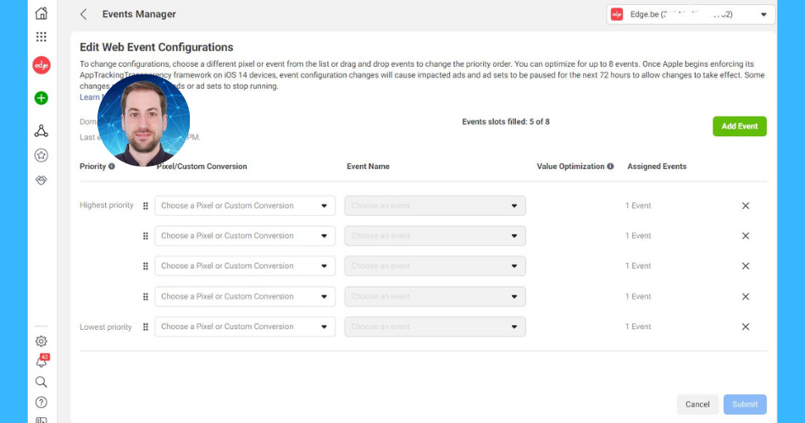This screenshot has height=423, width=805.
Task: Open the data sources triangle icon
Action: click(41, 130)
